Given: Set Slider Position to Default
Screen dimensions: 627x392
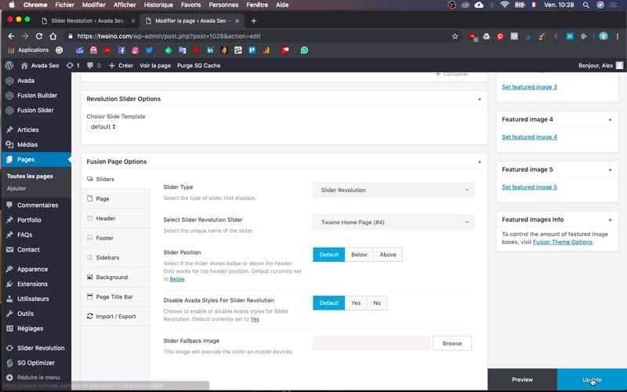Looking at the screenshot, I should tap(328, 254).
